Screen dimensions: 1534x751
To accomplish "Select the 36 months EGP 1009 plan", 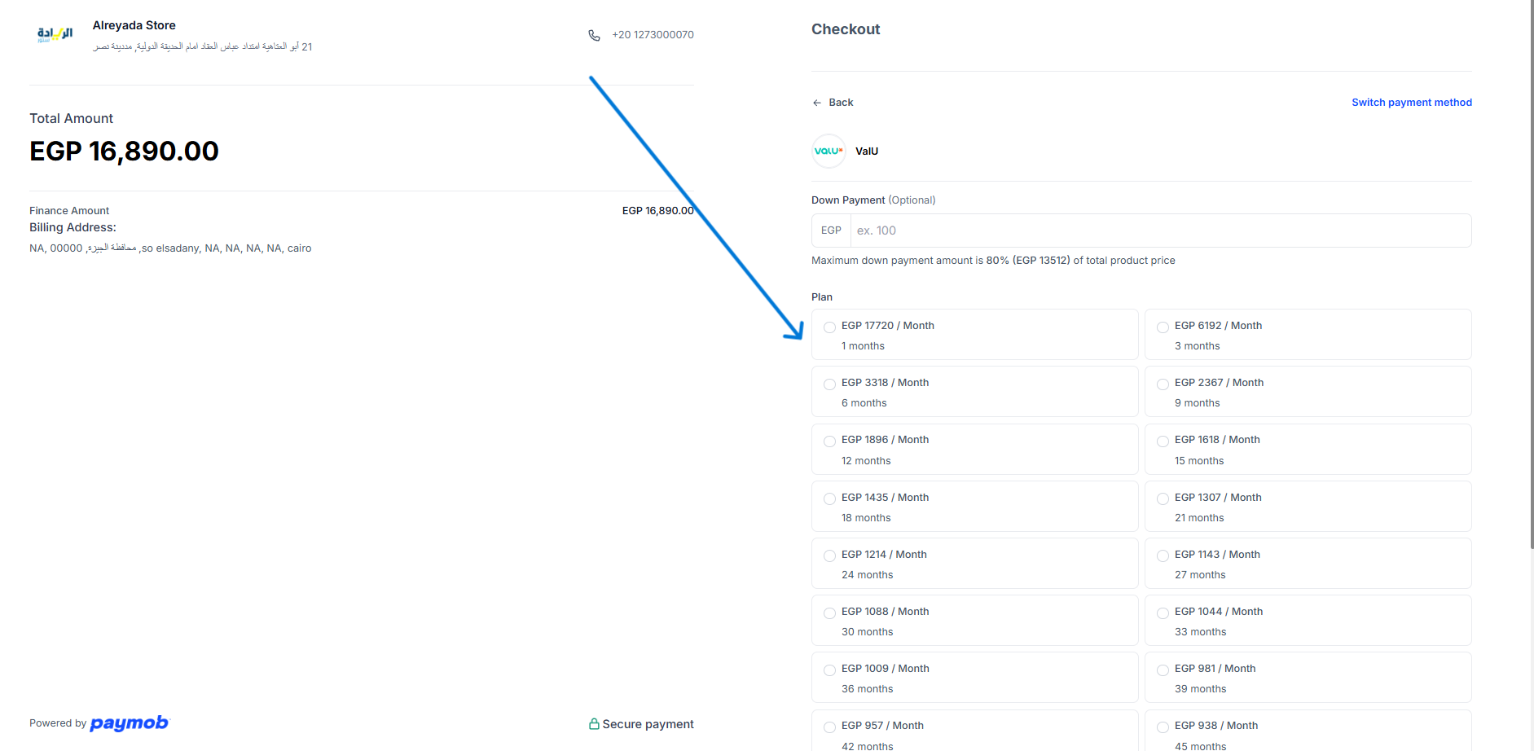I will (x=829, y=670).
